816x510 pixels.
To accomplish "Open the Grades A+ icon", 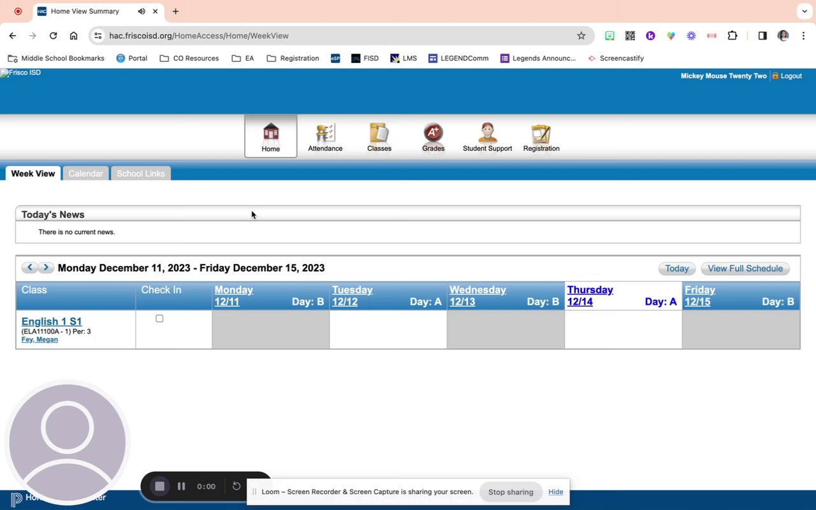I will click(x=433, y=136).
